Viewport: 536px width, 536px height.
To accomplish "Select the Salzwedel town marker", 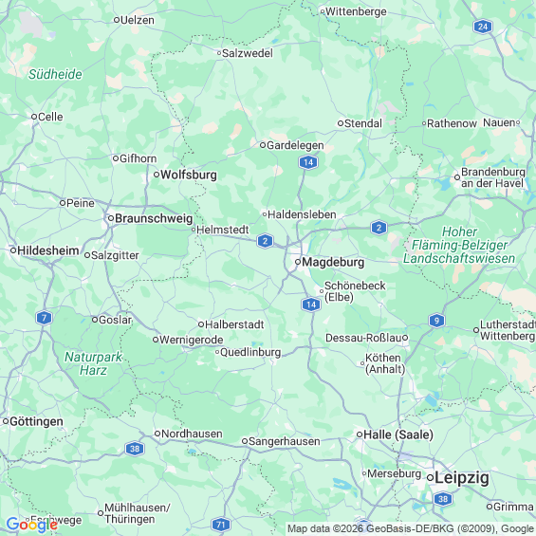I will (x=219, y=53).
